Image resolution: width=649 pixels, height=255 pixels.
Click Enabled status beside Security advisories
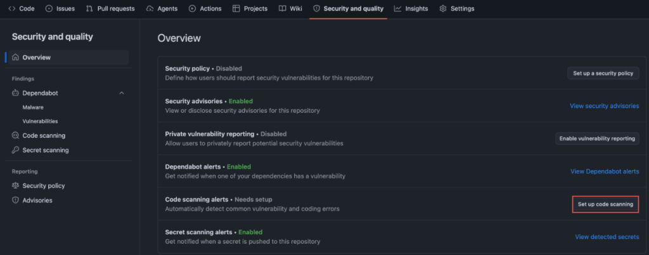pyautogui.click(x=240, y=101)
